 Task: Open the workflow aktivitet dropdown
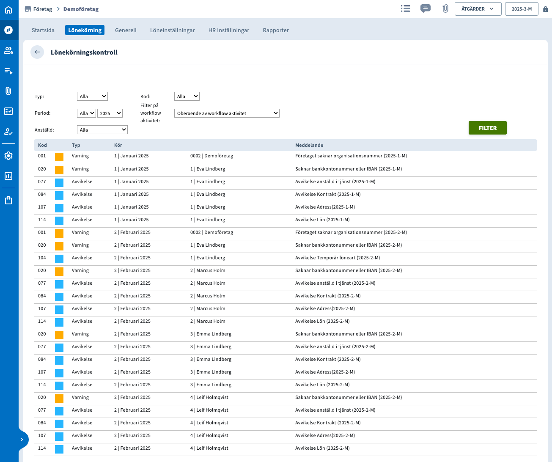(227, 113)
